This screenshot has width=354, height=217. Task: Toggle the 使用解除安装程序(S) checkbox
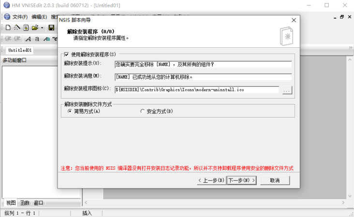click(66, 54)
